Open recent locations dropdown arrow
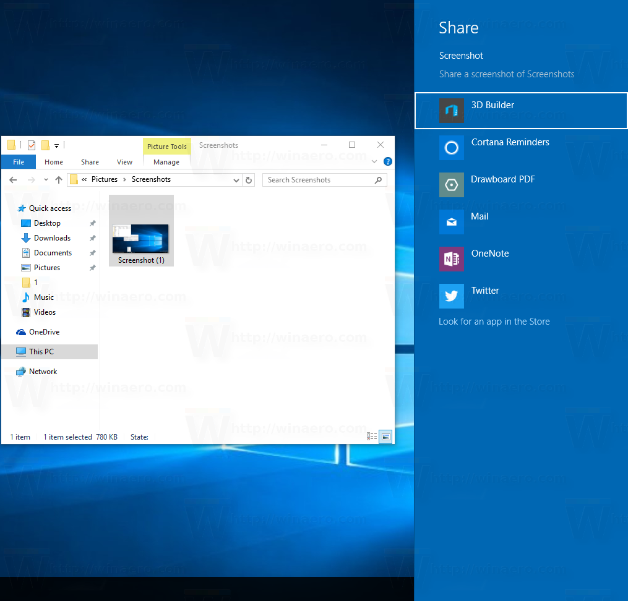This screenshot has height=601, width=628. 46,180
